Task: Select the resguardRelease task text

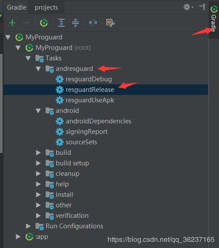Action: click(90, 90)
